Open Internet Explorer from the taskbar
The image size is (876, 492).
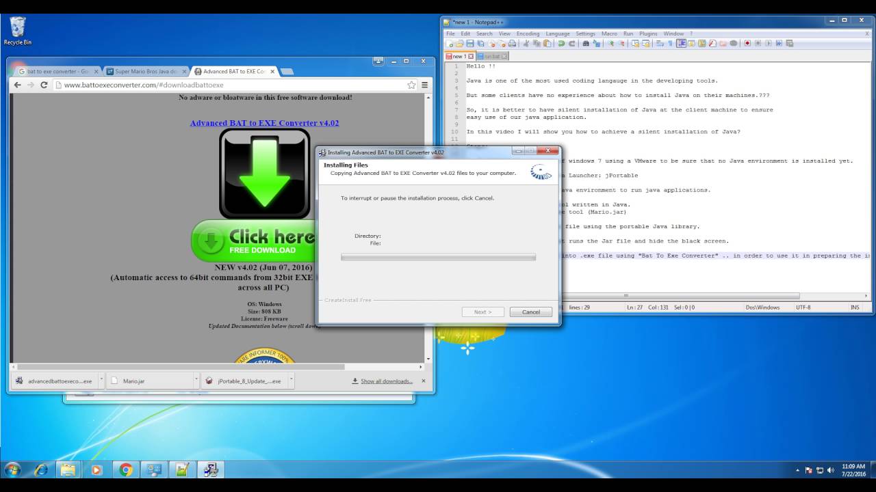pos(41,469)
